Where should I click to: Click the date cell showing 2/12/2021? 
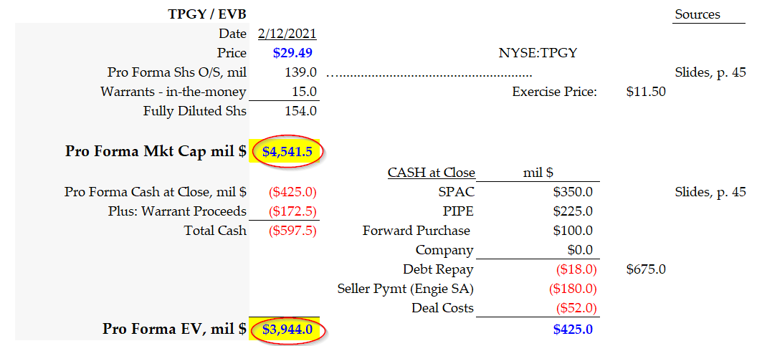coord(287,34)
